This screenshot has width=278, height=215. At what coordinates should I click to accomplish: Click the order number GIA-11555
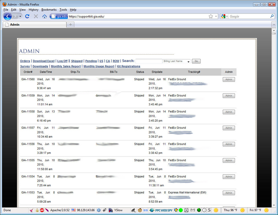point(28,160)
